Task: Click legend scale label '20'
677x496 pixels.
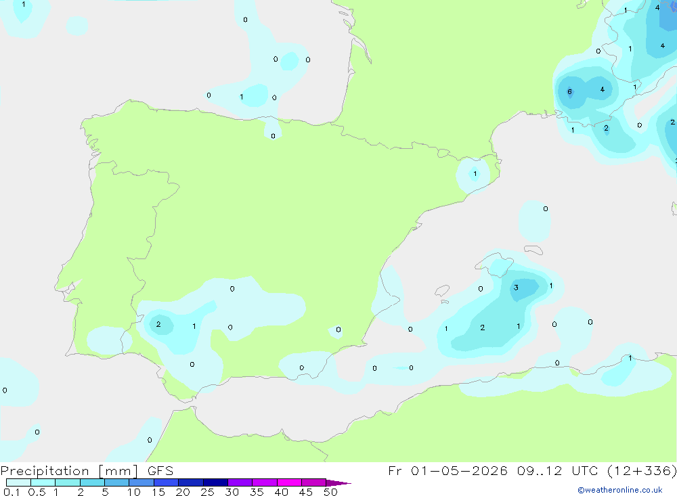Action: tap(183, 492)
